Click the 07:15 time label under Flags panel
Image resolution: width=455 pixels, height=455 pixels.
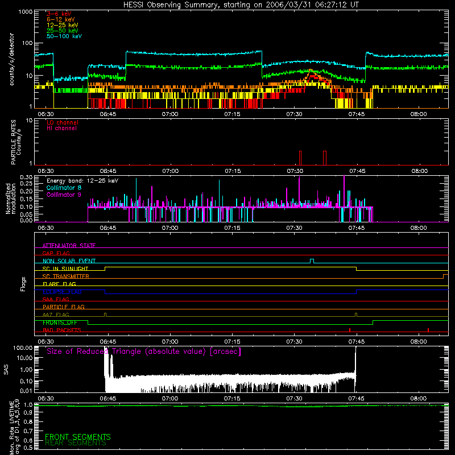pos(232,342)
